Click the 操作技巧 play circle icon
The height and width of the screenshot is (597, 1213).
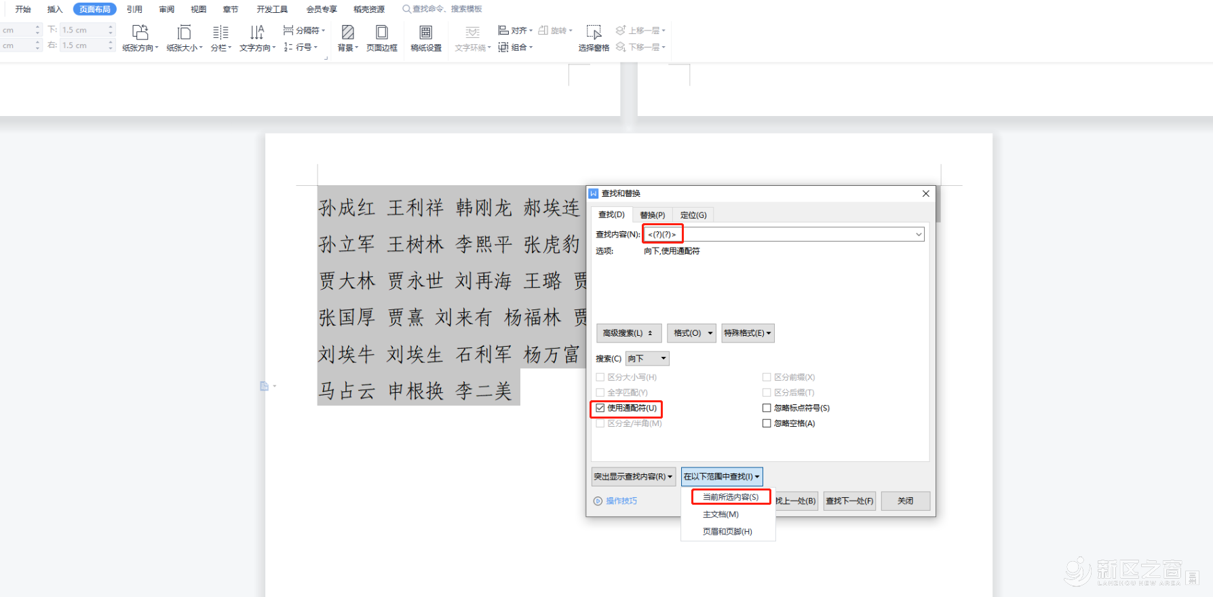(x=598, y=501)
